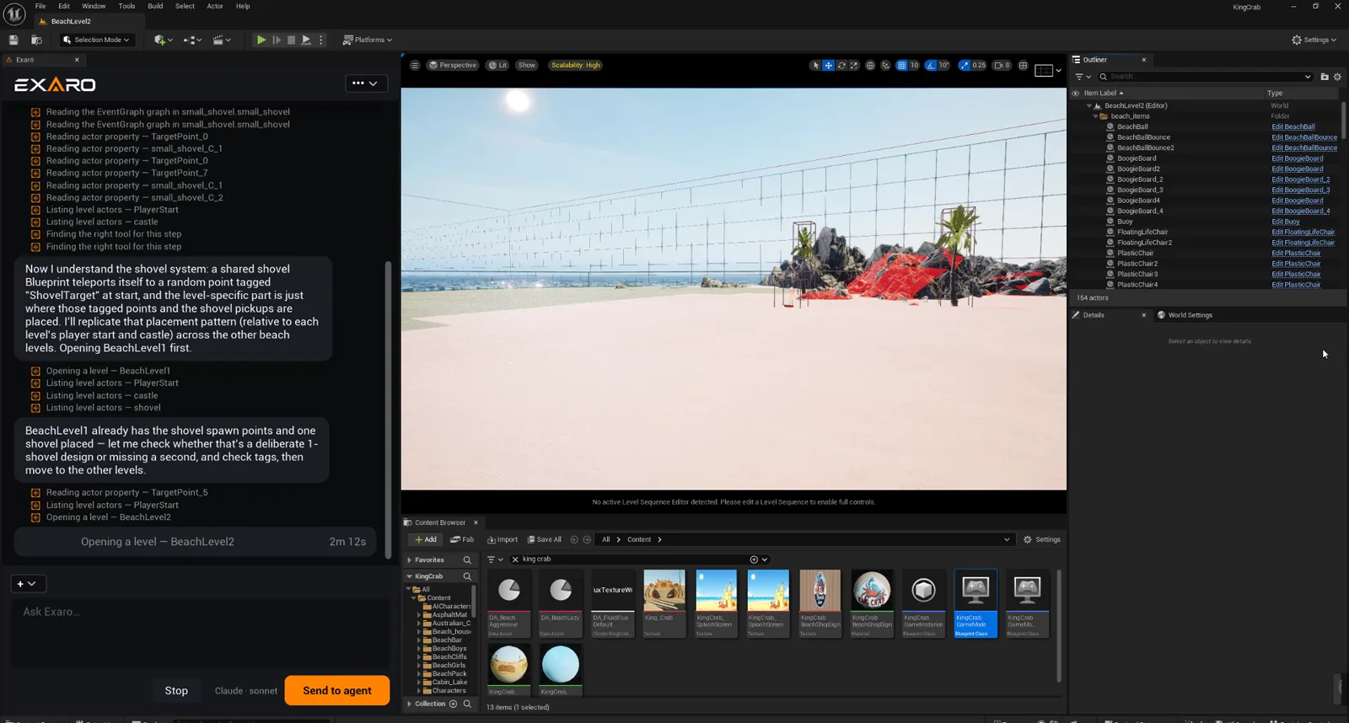This screenshot has width=1349, height=723.
Task: Toggle visibility eye column in Outliner header
Action: pyautogui.click(x=1075, y=93)
